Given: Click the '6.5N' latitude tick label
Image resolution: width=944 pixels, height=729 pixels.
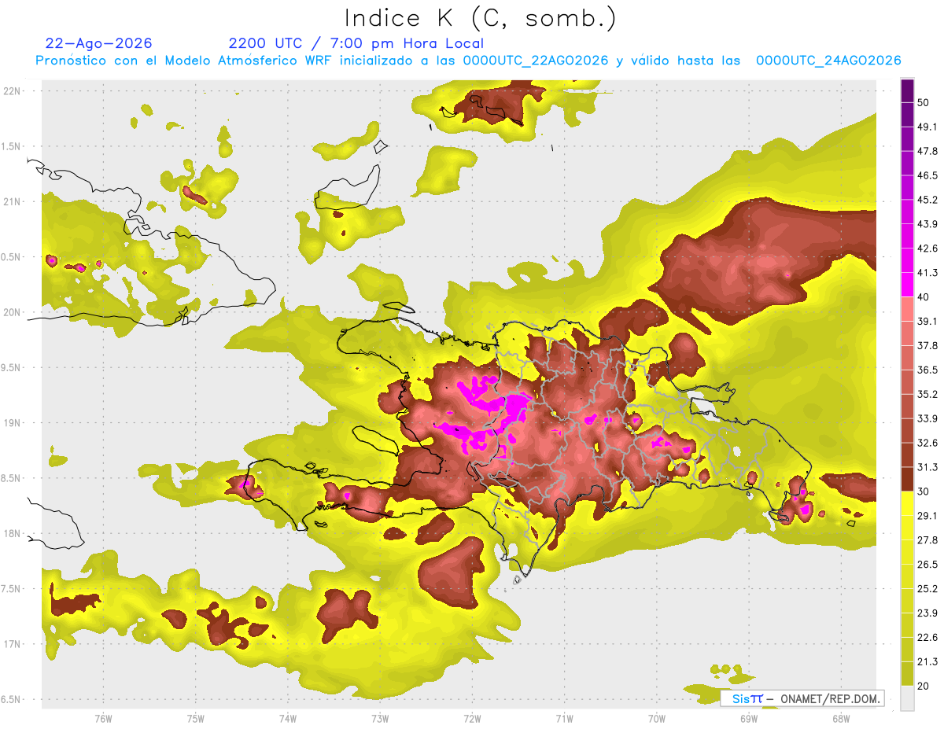Looking at the screenshot, I should 10,699.
